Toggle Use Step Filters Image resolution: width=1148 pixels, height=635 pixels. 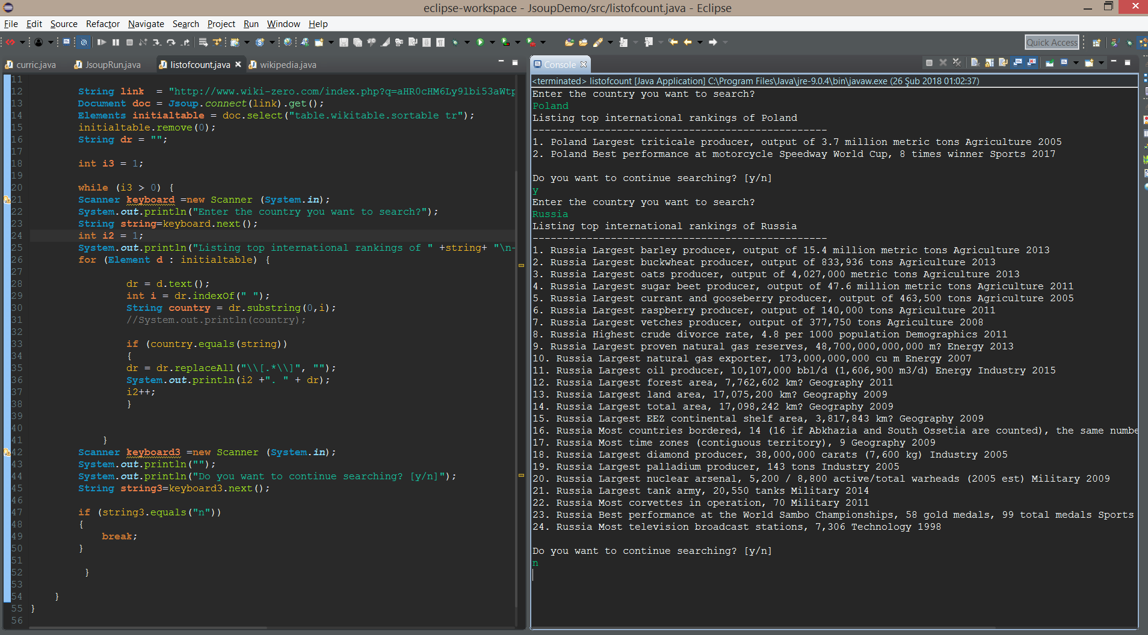217,42
